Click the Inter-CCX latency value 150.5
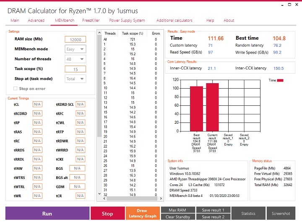This screenshot has height=222, width=302. point(279,69)
